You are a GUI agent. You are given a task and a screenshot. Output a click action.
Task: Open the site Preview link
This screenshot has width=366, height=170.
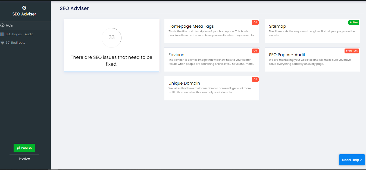click(24, 159)
